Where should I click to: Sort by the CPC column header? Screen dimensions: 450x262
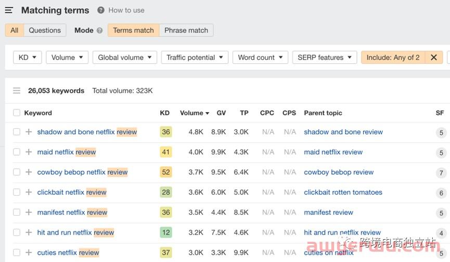pos(267,113)
